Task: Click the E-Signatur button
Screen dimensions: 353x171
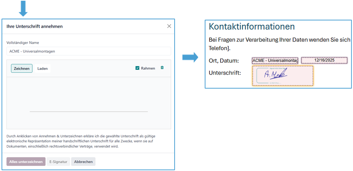Action: [x=58, y=162]
